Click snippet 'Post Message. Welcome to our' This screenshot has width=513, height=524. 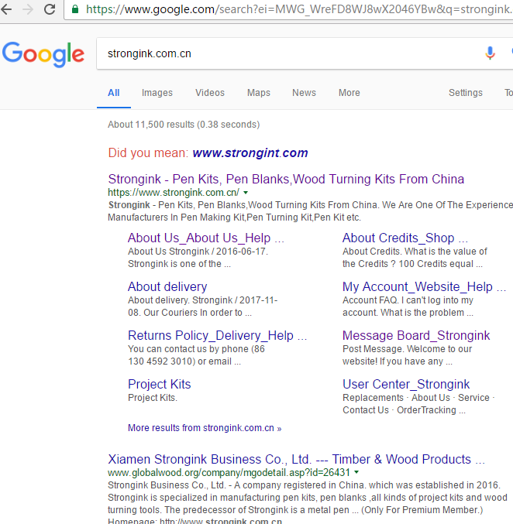point(408,349)
